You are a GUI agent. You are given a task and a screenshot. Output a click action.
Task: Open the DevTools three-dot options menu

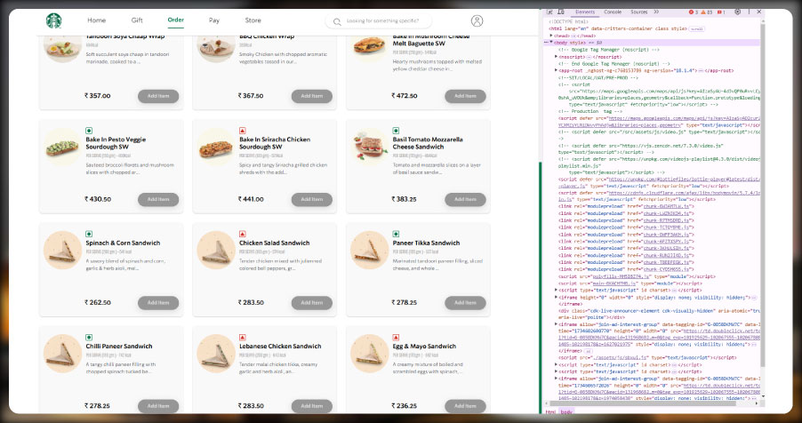click(748, 12)
